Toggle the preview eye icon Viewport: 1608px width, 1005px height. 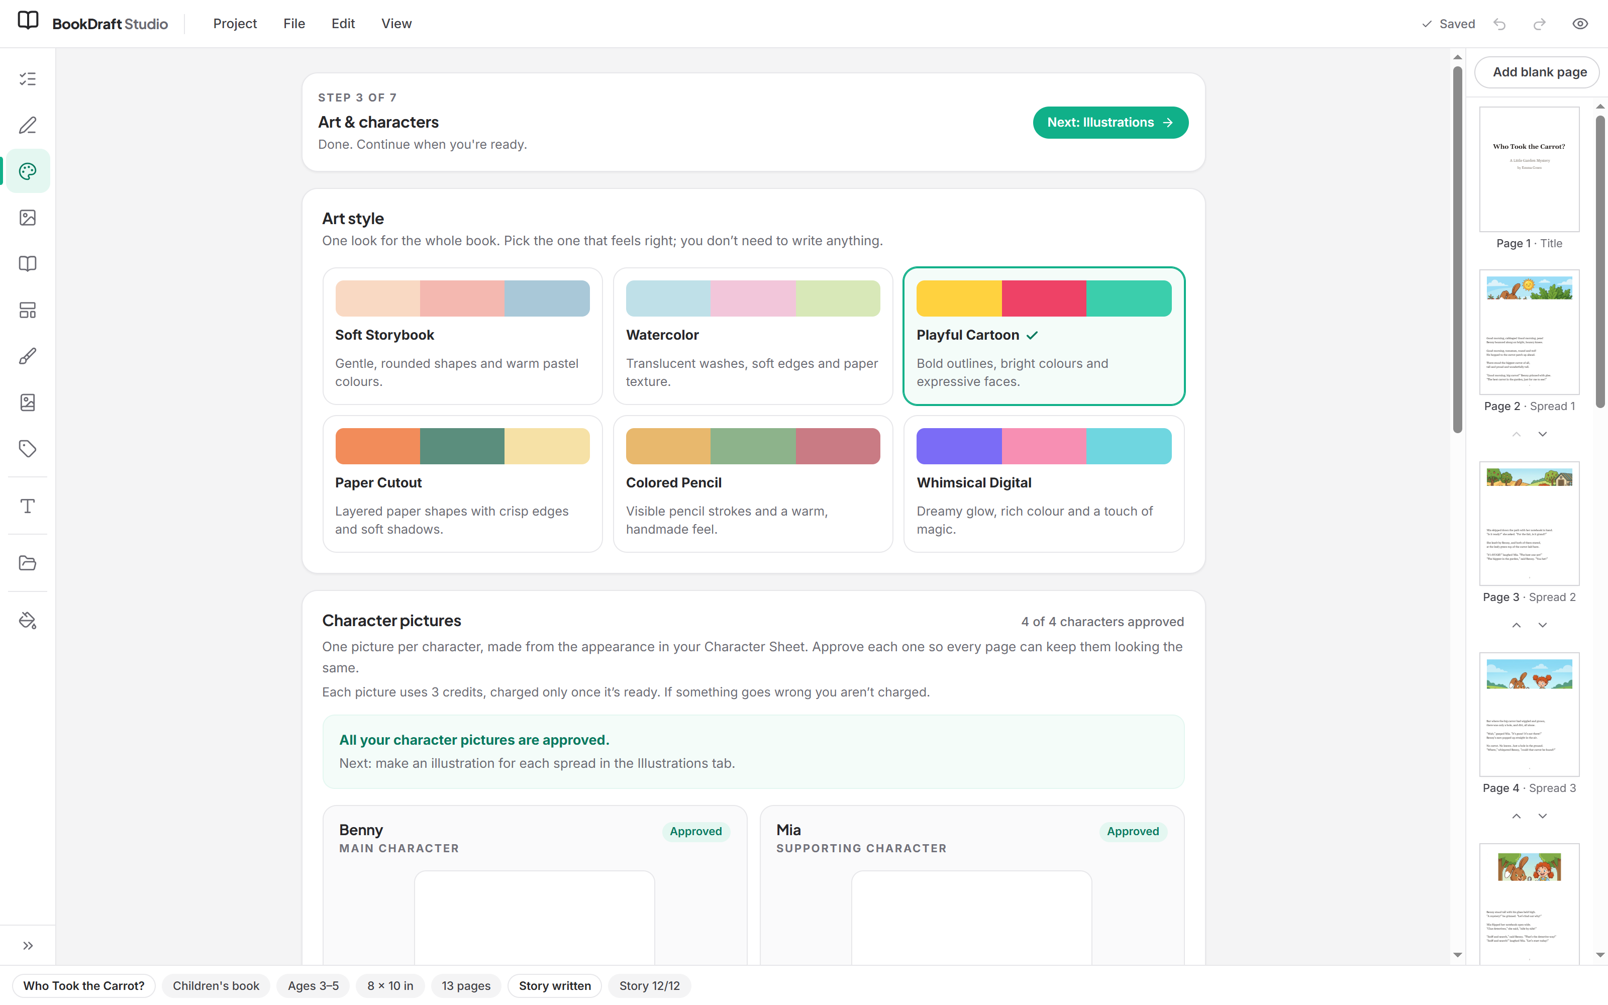pyautogui.click(x=1580, y=24)
